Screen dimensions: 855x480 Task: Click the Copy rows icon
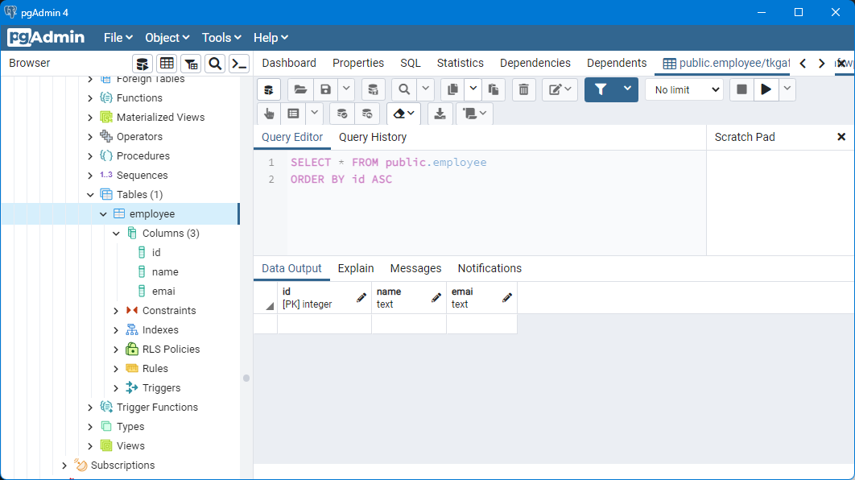(452, 89)
